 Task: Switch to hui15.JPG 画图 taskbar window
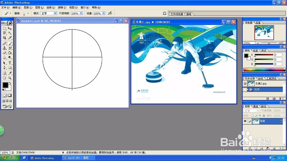click(79, 158)
